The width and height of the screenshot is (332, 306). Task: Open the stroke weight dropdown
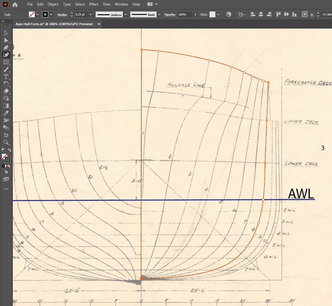(x=91, y=14)
